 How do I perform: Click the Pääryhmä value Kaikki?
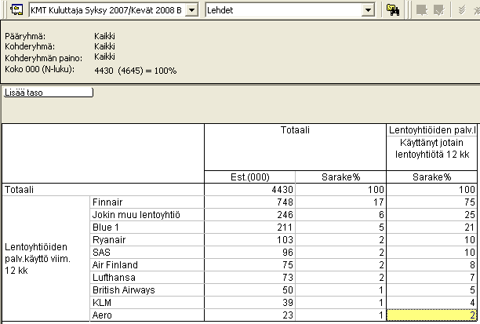point(104,36)
